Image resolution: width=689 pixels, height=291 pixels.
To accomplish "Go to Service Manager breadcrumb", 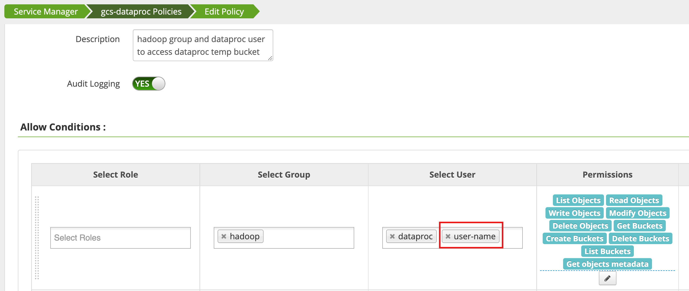I will coord(45,11).
